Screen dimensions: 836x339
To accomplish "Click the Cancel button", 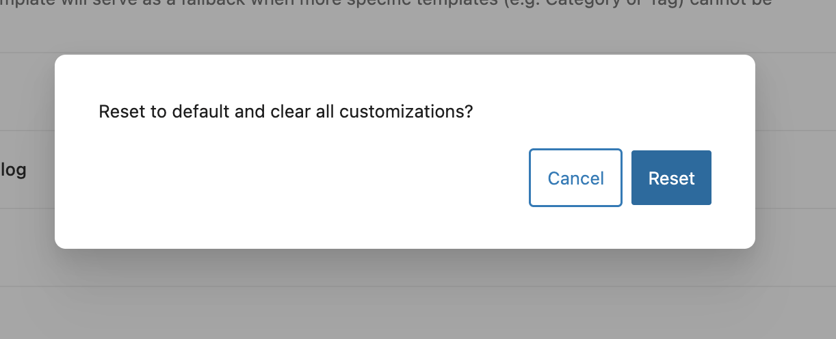I will (x=575, y=178).
